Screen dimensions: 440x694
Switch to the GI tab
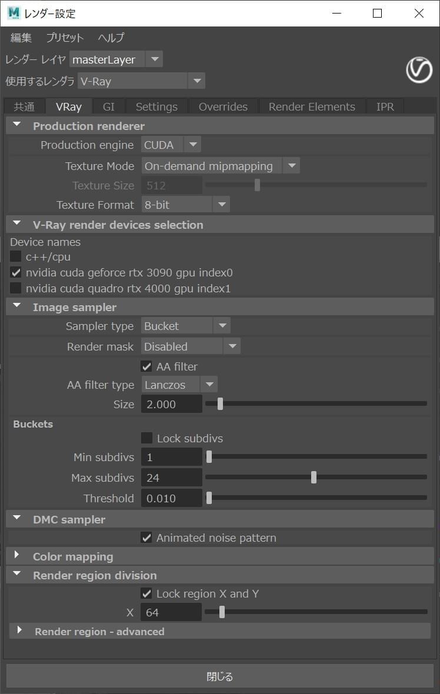pyautogui.click(x=108, y=106)
